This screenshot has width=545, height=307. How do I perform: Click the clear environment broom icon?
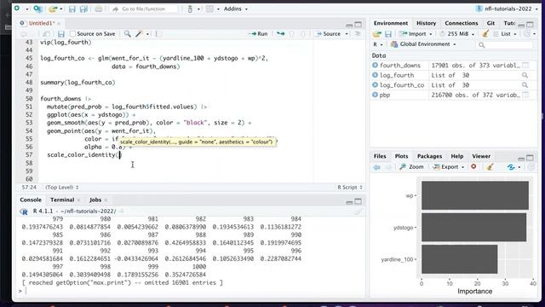tap(485, 34)
